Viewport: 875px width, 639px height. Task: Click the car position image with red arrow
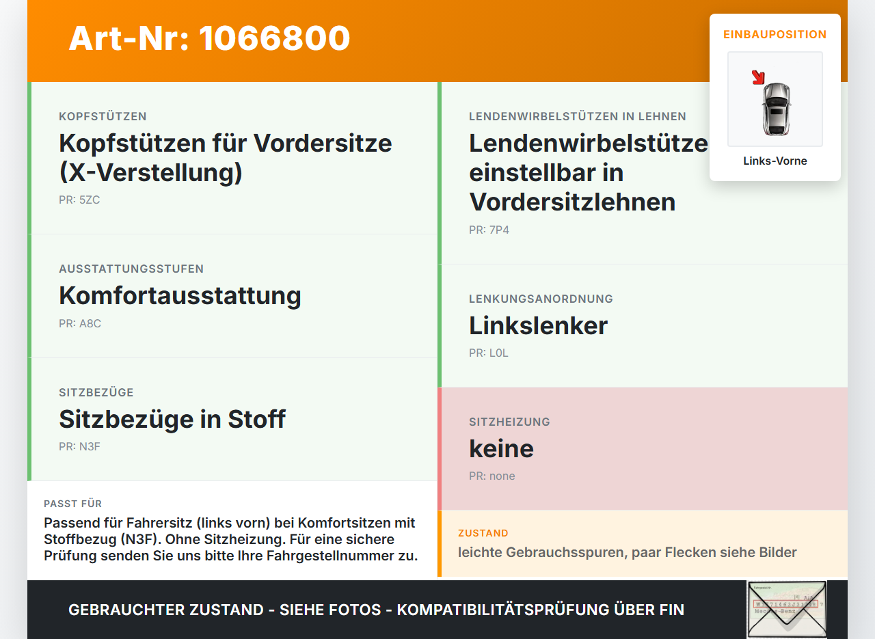(x=775, y=99)
